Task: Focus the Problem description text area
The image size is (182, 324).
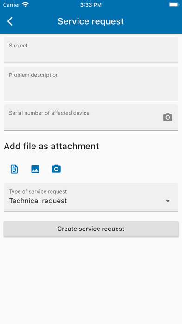Action: coord(91,84)
